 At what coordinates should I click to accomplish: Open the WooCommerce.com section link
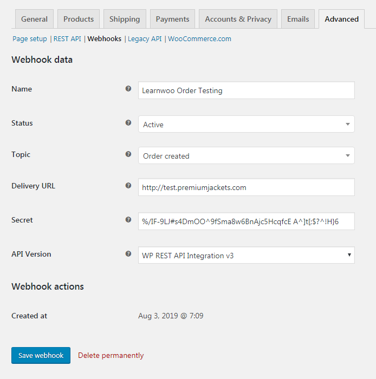coord(199,38)
